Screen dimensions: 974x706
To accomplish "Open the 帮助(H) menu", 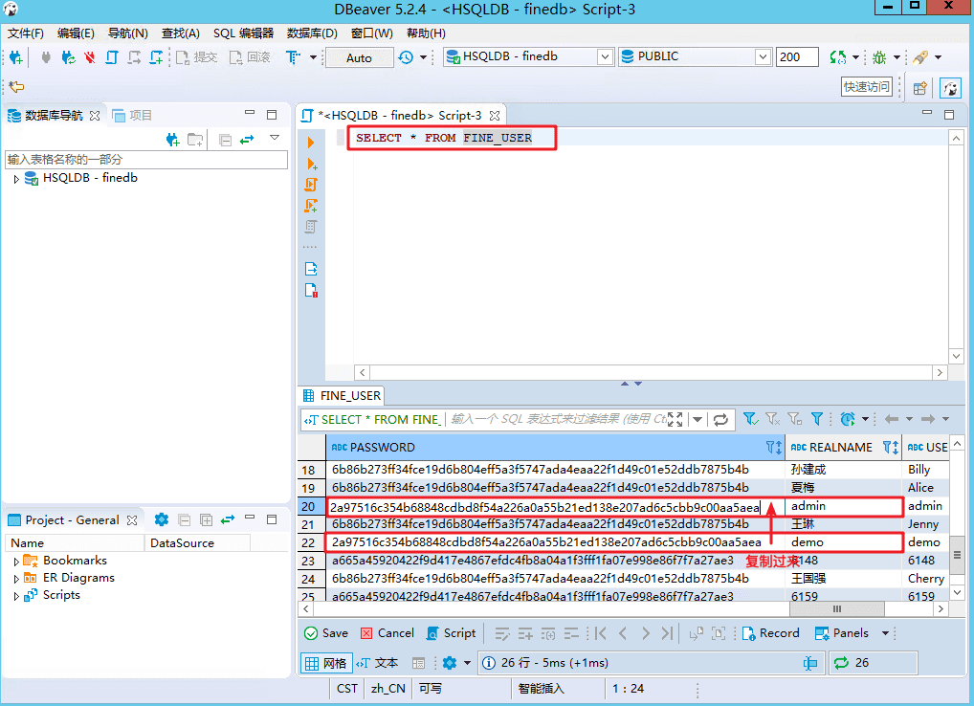I will click(426, 33).
